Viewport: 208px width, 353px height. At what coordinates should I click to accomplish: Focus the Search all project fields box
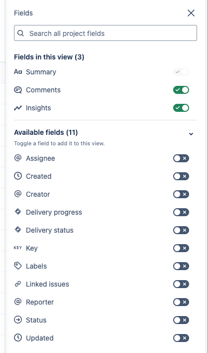pyautogui.click(x=105, y=33)
